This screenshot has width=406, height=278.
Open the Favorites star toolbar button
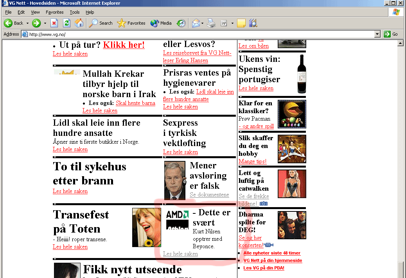pos(131,23)
